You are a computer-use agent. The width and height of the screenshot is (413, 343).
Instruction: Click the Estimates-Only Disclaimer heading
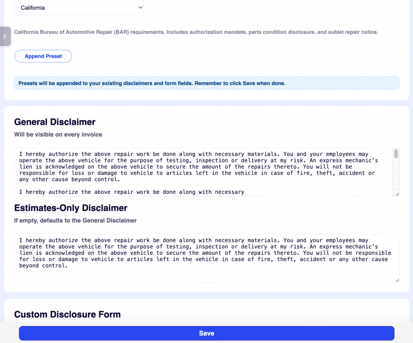[71, 208]
